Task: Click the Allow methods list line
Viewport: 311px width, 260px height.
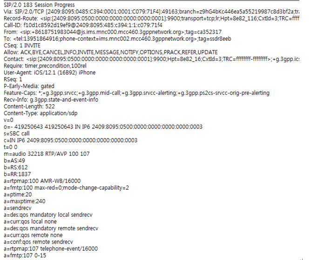Action: click(x=111, y=52)
